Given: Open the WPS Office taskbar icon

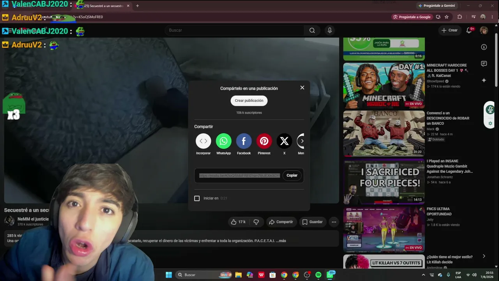Looking at the screenshot, I should 261,275.
